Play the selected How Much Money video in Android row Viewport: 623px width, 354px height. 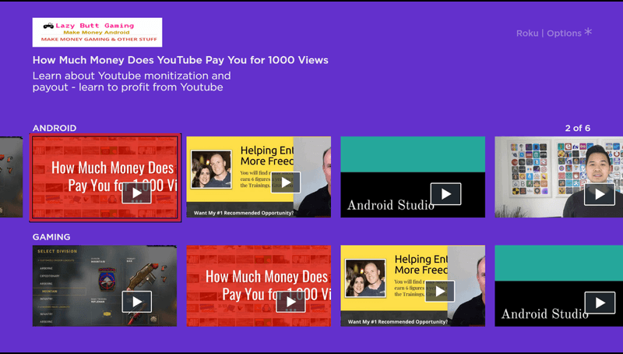click(137, 193)
